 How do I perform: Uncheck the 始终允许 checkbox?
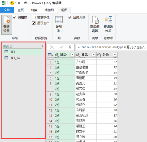coord(70,18)
